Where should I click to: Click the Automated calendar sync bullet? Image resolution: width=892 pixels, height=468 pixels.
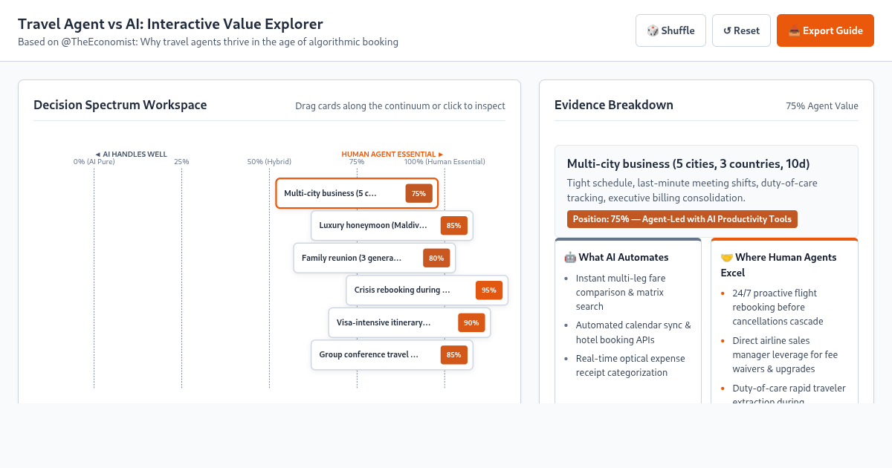(x=633, y=332)
